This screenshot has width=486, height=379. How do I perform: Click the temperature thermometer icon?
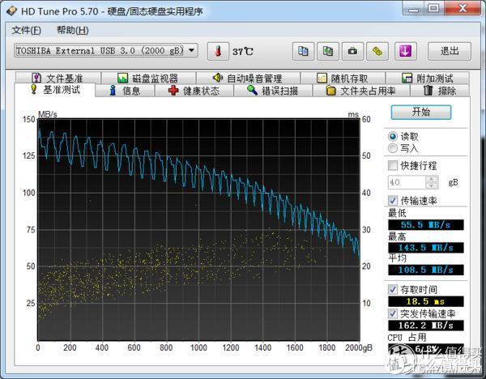[x=219, y=51]
